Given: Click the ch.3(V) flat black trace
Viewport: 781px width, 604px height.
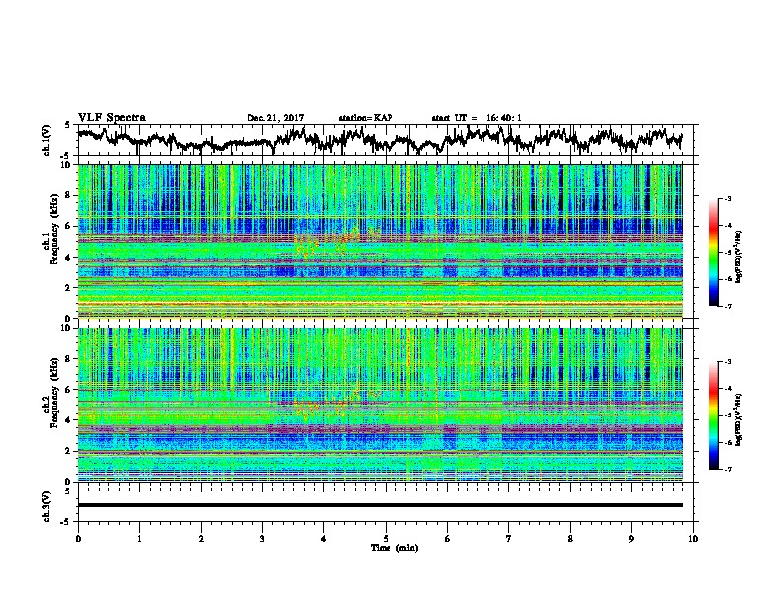Looking at the screenshot, I should point(380,505).
